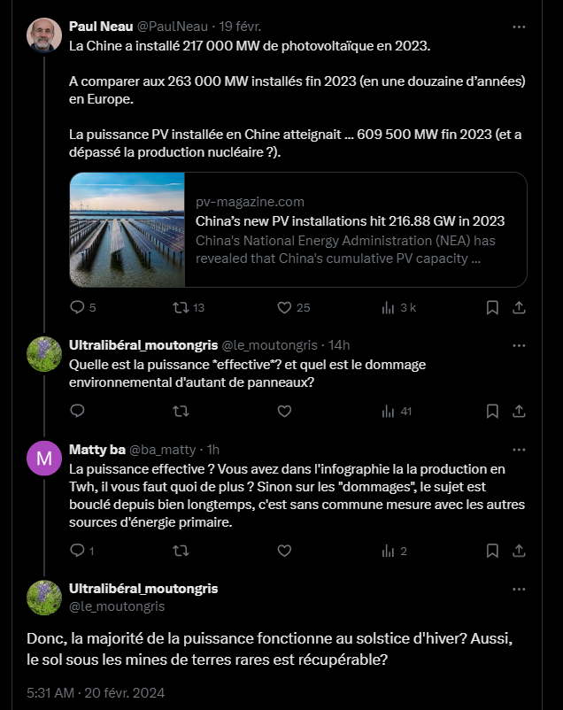Open solar farm article thumbnail image
This screenshot has width=563, height=710.
[127, 229]
